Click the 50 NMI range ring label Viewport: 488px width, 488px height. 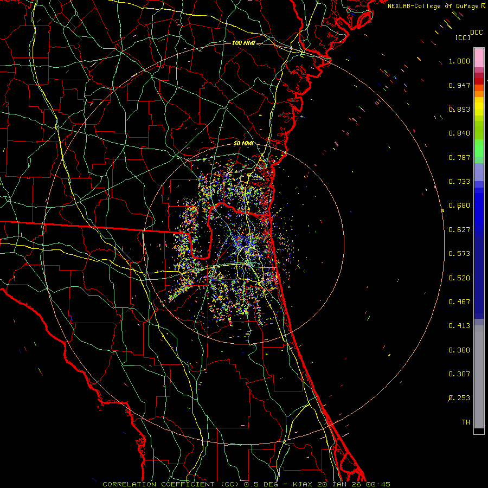point(243,143)
